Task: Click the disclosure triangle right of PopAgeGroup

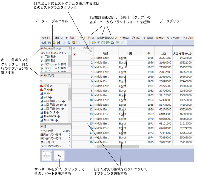Action: pyautogui.click(x=70, y=48)
